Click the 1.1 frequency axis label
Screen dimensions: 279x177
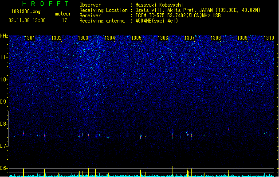[4, 58]
